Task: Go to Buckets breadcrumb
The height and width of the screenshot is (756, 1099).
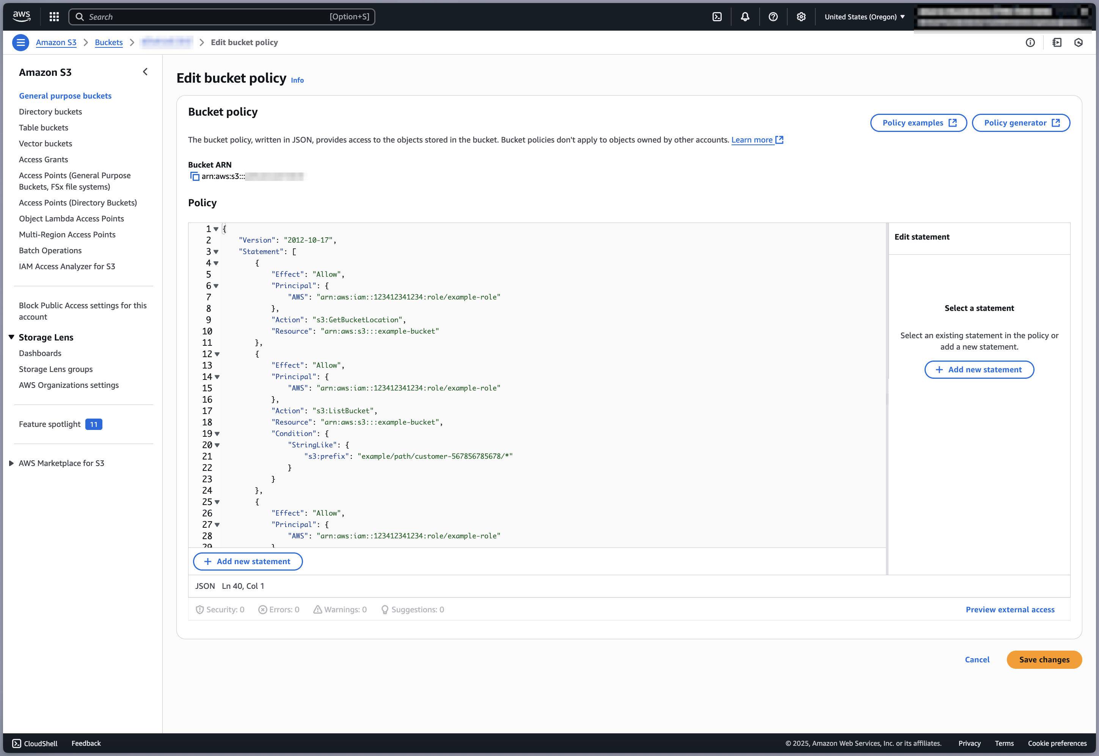Action: (x=108, y=42)
